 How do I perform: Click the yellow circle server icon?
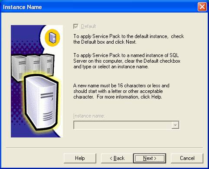52,38
